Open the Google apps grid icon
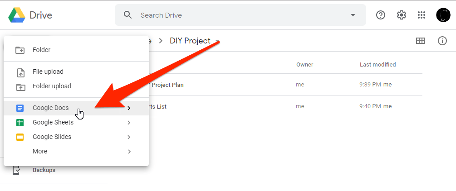 click(x=422, y=15)
